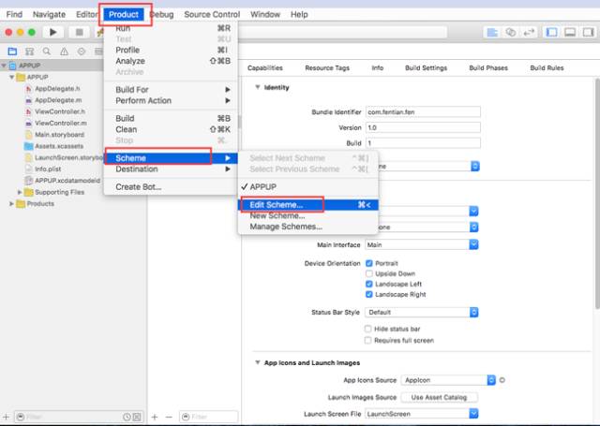Choose Create Bot… menu item
The height and width of the screenshot is (426, 600).
click(171, 187)
